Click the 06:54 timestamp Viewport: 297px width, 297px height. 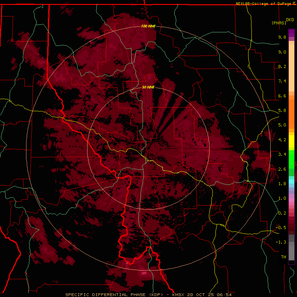[x=224, y=295]
